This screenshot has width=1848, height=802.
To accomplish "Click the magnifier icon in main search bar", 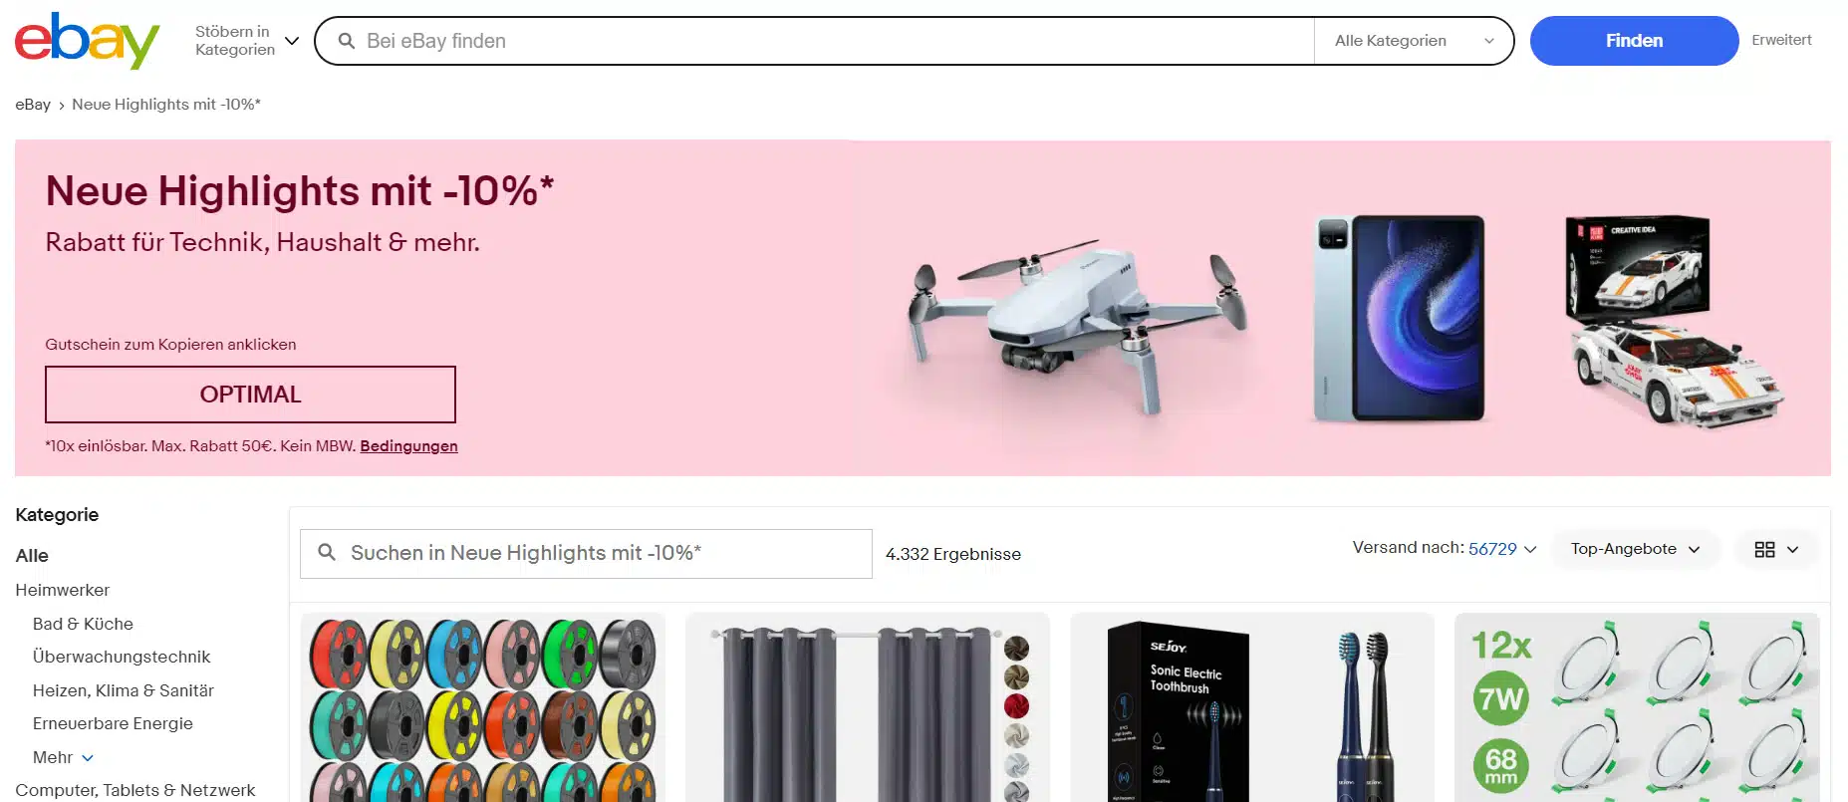I will coord(347,41).
